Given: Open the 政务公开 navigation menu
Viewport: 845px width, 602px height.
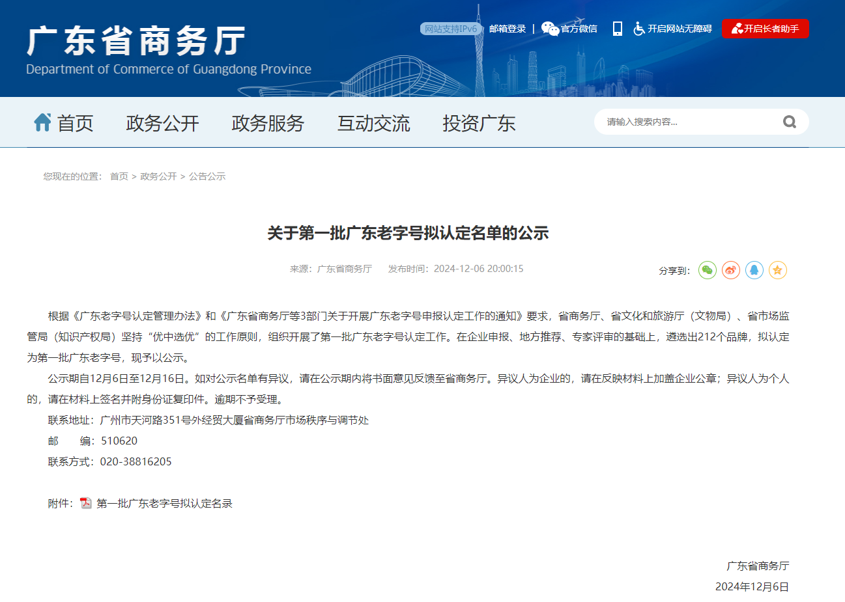Looking at the screenshot, I should click(x=162, y=123).
